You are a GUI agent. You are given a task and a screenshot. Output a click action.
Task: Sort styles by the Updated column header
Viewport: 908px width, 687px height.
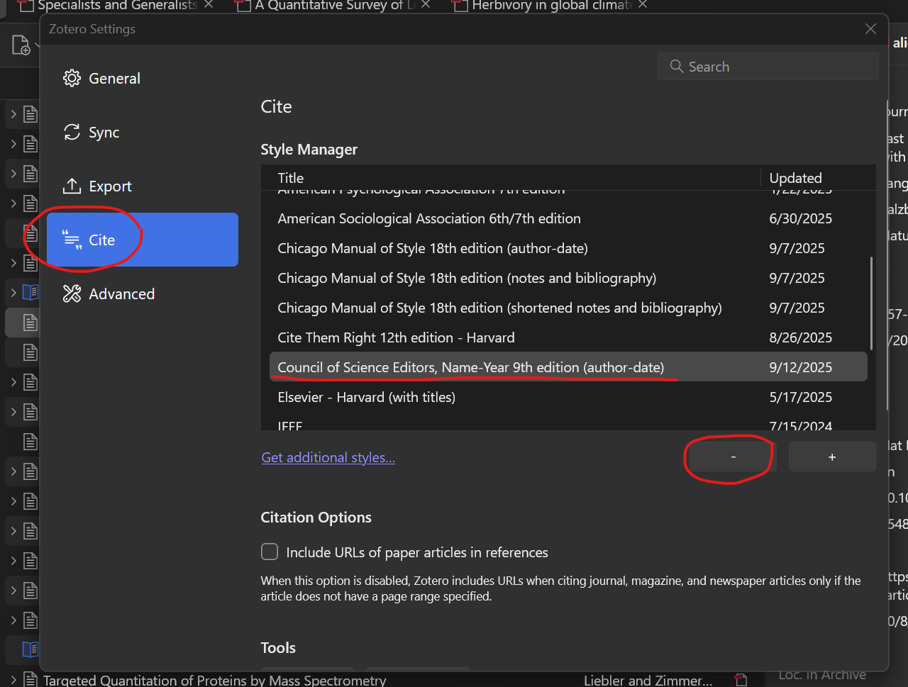[x=818, y=177]
